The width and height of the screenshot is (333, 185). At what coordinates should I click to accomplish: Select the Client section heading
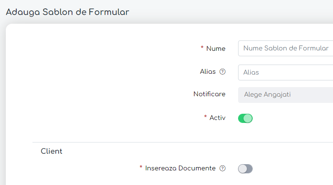click(52, 151)
